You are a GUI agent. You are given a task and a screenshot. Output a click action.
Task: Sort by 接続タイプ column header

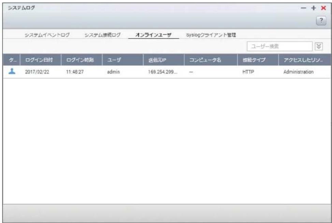tap(258, 60)
